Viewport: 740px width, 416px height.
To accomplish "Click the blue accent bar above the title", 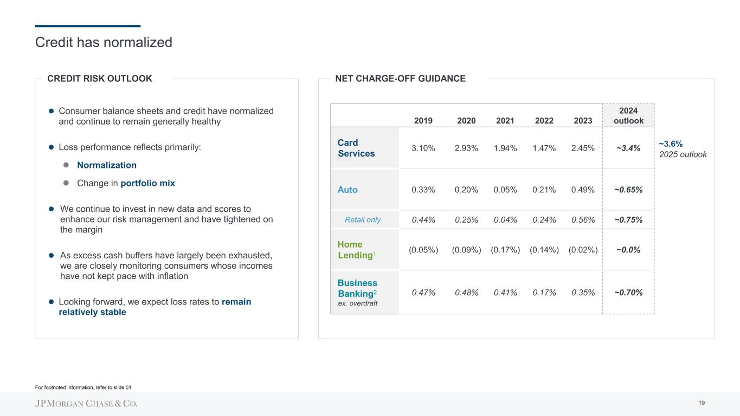I will point(87,26).
